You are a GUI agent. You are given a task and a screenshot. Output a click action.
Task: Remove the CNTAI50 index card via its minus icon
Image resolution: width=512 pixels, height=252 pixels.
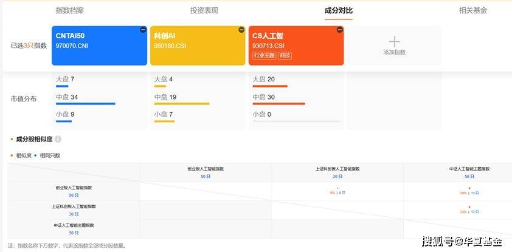143,30
